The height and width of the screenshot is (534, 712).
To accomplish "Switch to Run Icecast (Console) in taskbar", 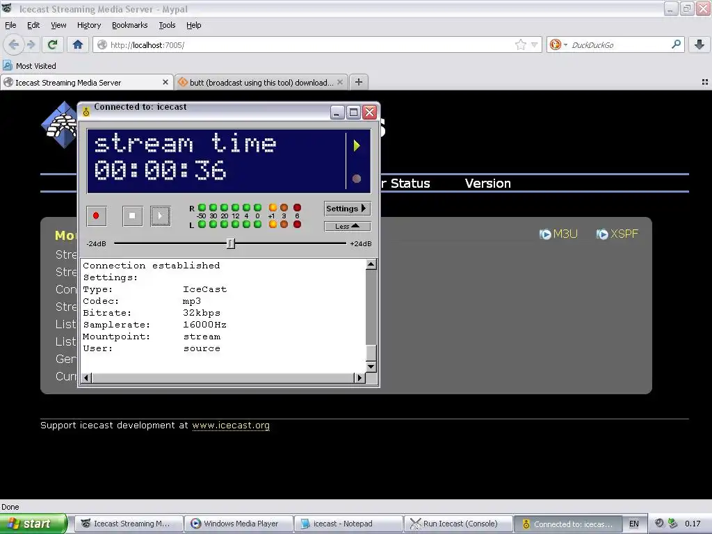I will 458,524.
